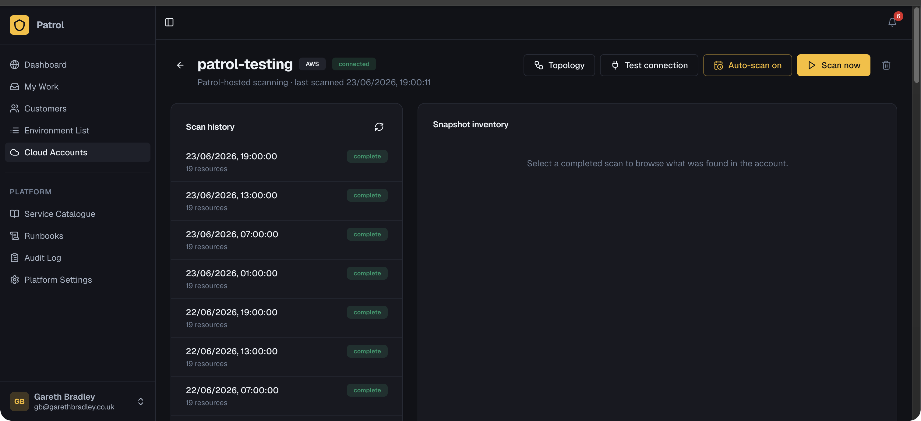Open Environment List
This screenshot has height=421, width=921.
(x=78, y=131)
